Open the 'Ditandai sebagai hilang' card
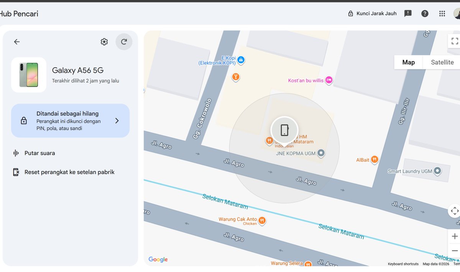 click(70, 121)
